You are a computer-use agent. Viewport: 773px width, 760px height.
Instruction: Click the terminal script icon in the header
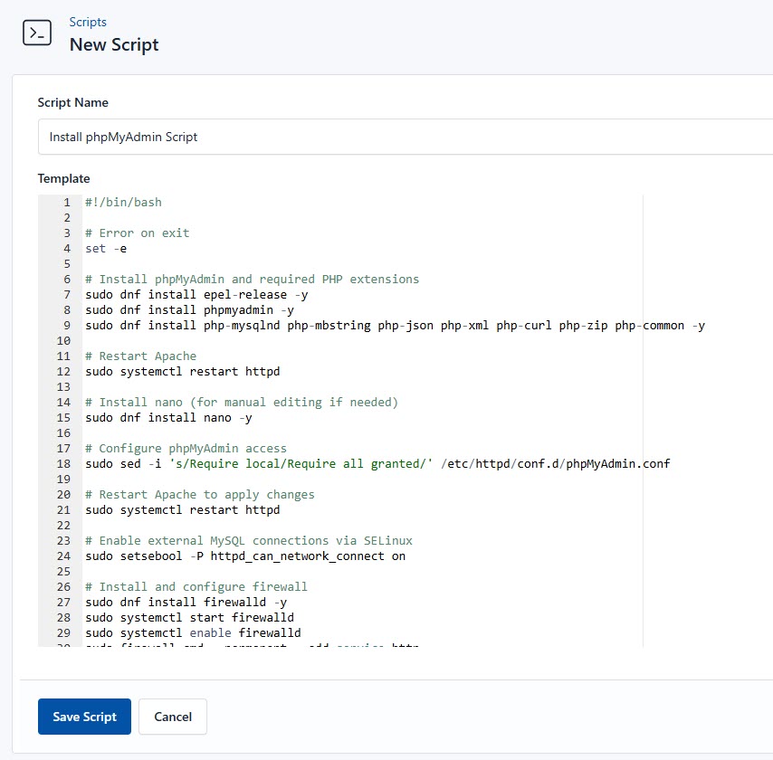point(36,33)
